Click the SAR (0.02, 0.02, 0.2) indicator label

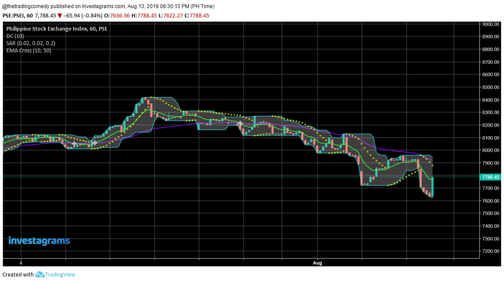point(31,43)
